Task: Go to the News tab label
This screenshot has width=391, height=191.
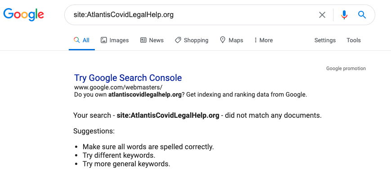Action: point(156,40)
